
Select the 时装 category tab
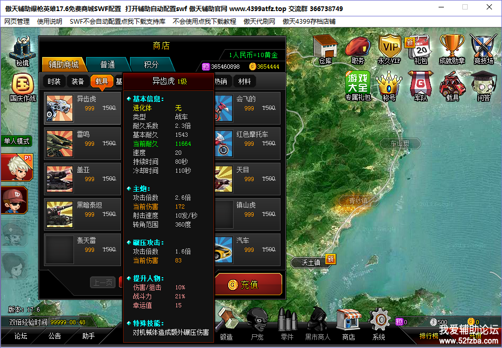54,81
